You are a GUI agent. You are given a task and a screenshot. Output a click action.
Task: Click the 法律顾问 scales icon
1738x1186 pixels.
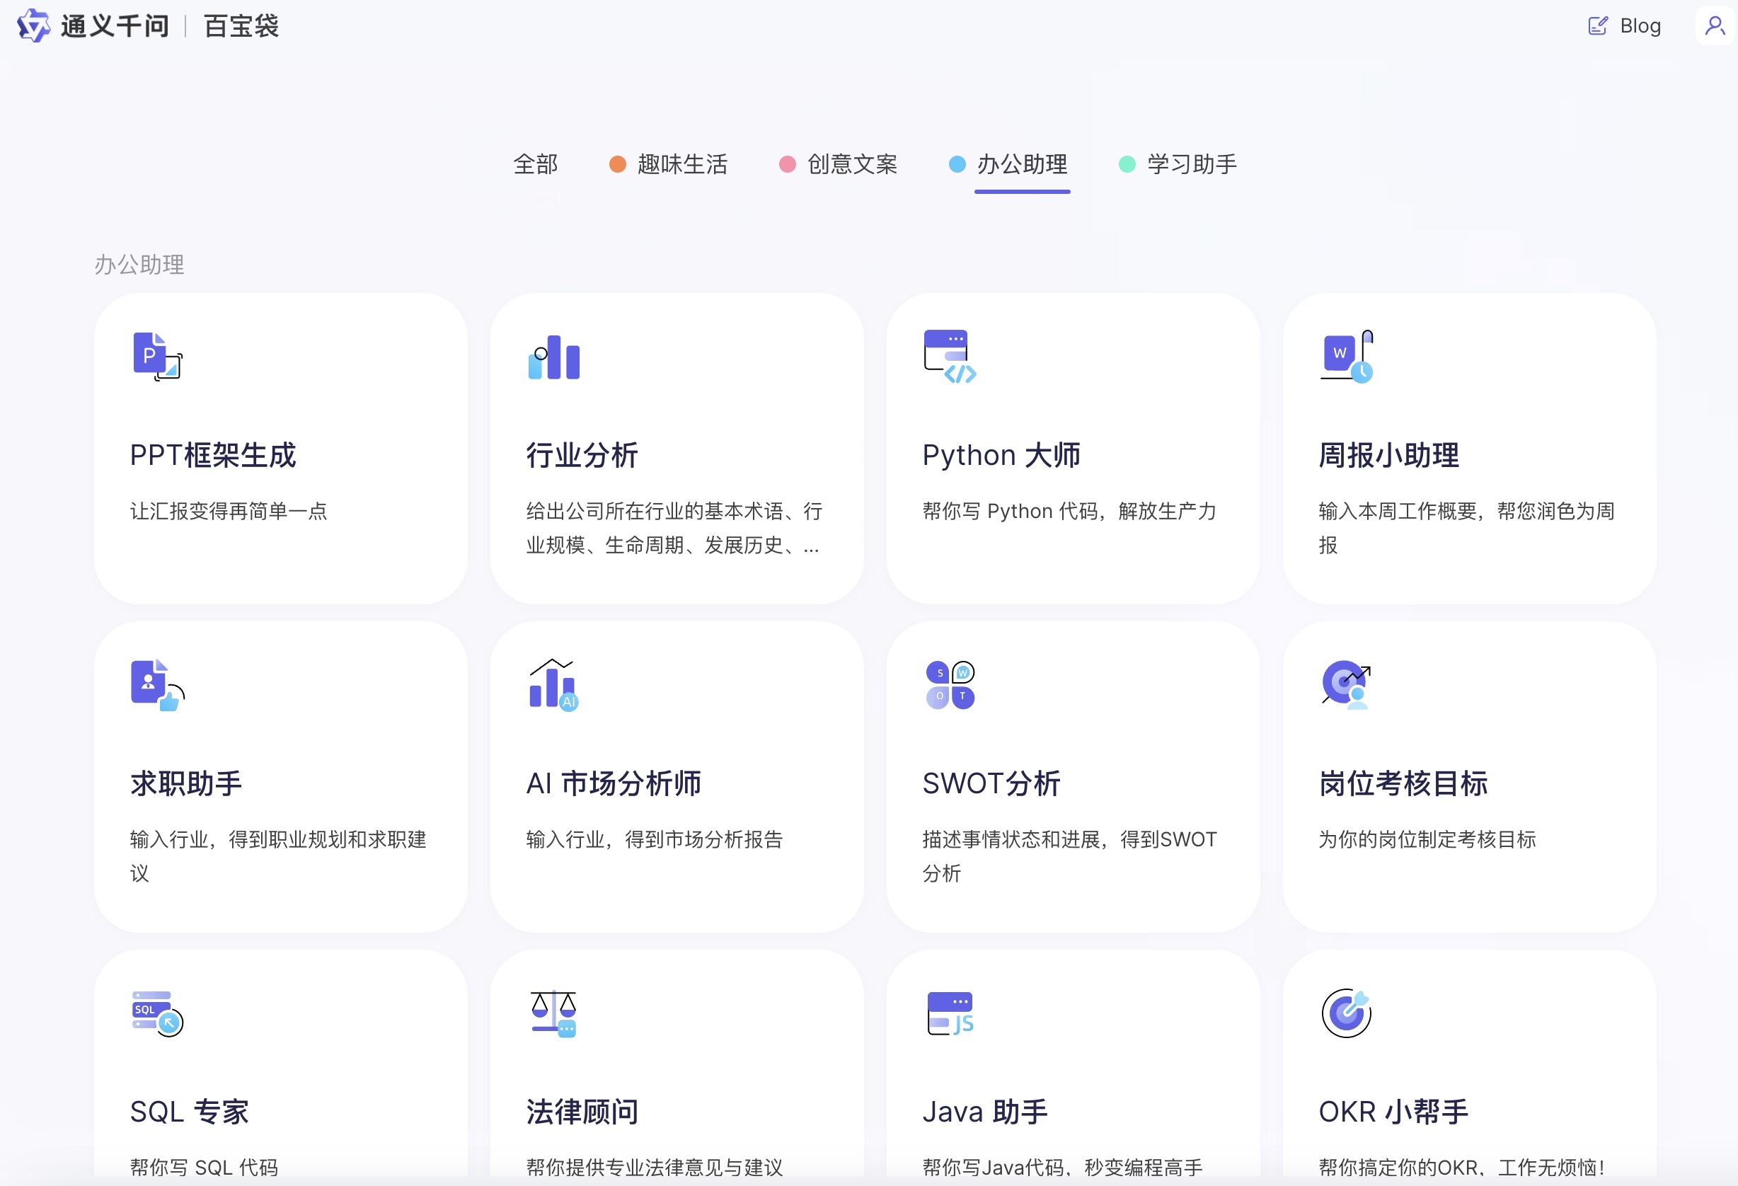click(x=553, y=1014)
